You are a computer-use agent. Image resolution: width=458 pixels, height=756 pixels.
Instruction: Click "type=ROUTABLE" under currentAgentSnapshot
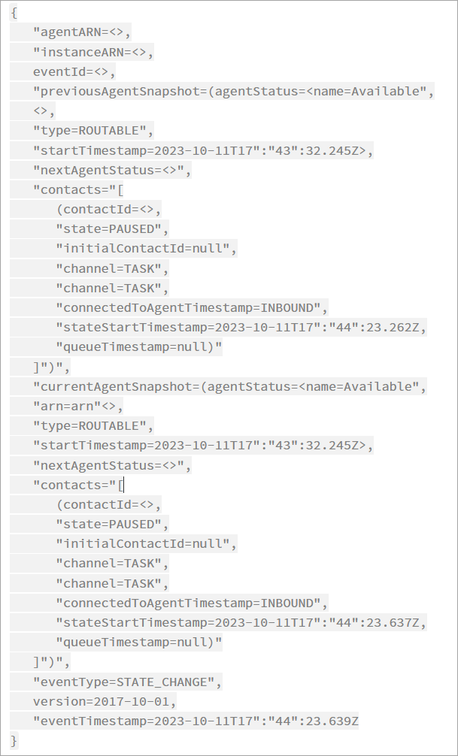(93, 425)
